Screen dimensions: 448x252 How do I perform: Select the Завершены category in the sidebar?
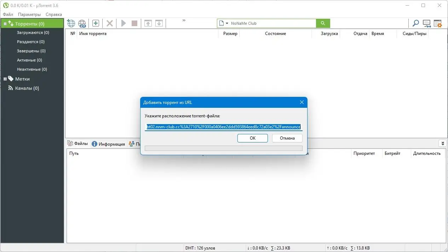coord(31,51)
